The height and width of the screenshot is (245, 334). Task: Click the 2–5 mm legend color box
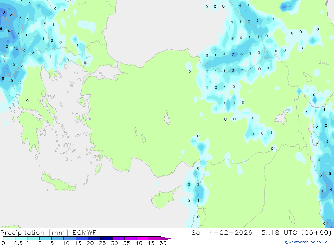pyautogui.click(x=45, y=238)
